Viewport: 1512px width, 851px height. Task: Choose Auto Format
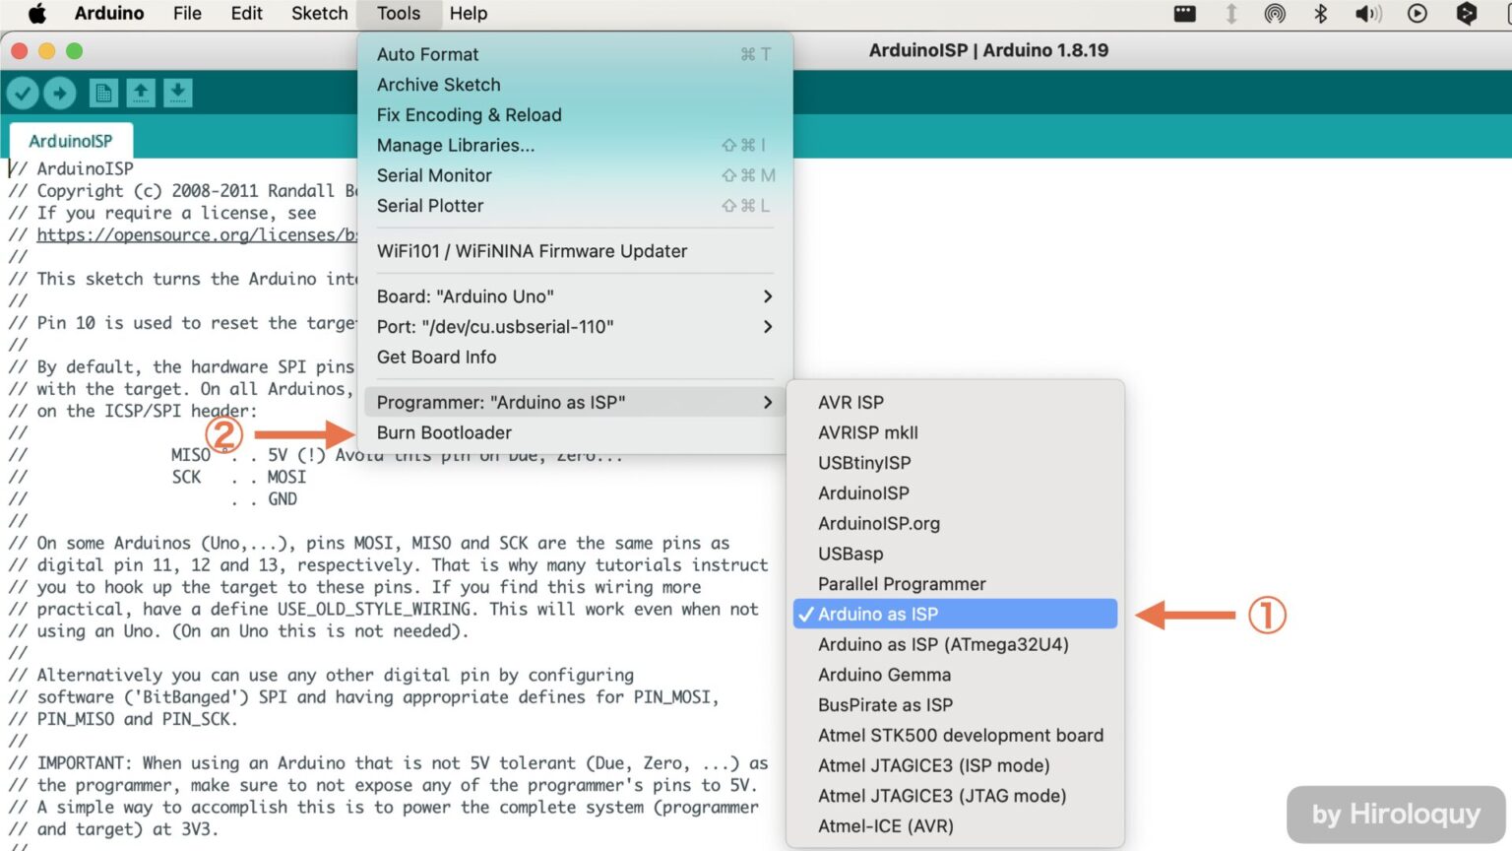pyautogui.click(x=575, y=54)
